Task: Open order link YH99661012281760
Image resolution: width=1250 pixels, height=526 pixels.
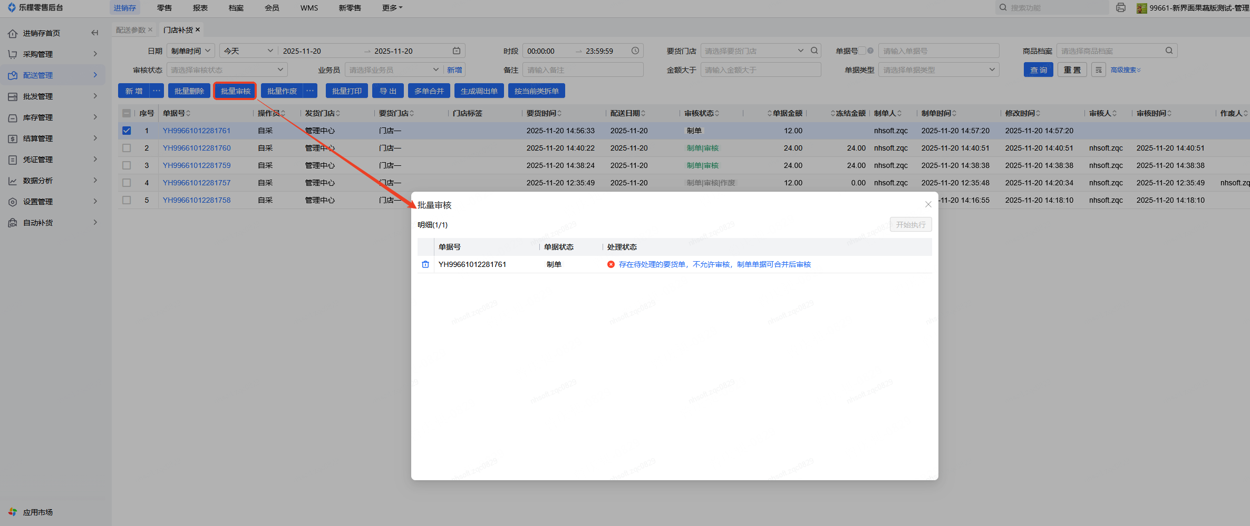Action: 197,148
